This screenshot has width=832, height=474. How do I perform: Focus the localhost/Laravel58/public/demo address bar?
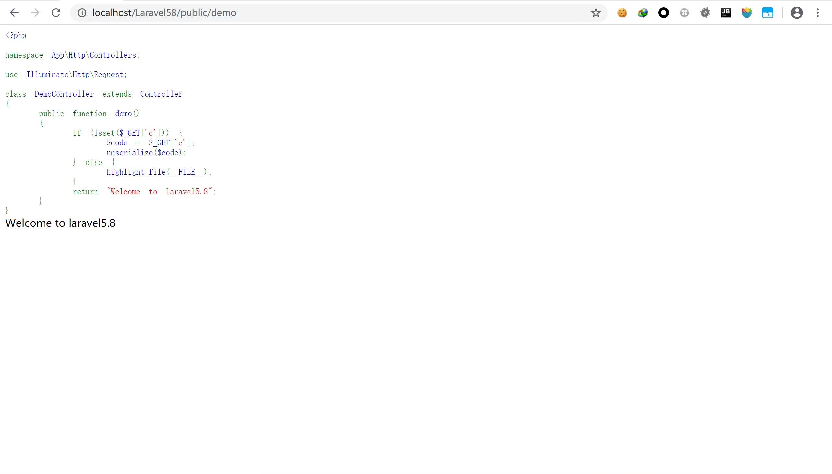pyautogui.click(x=338, y=13)
